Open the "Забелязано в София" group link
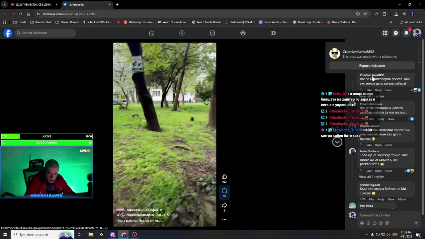Viewport: 425px width, 239px height. [x=142, y=210]
